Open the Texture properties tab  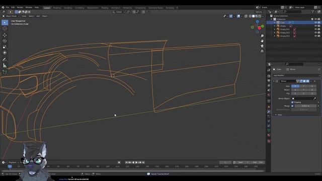[269, 141]
